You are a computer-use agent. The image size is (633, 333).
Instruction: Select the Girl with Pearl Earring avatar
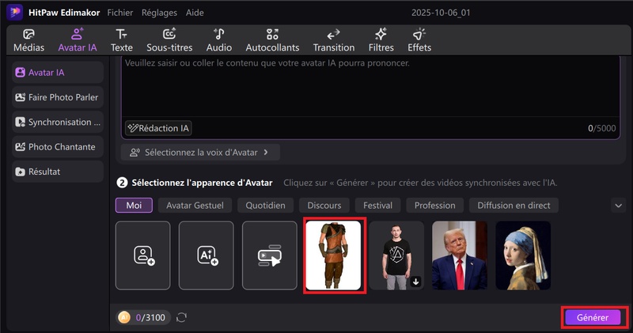click(x=523, y=255)
